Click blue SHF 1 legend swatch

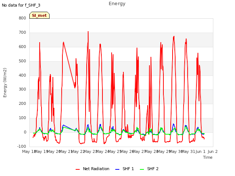tap(117, 169)
